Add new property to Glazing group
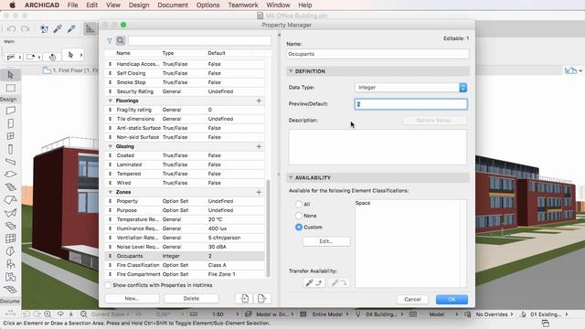The width and height of the screenshot is (585, 329). pyautogui.click(x=259, y=146)
